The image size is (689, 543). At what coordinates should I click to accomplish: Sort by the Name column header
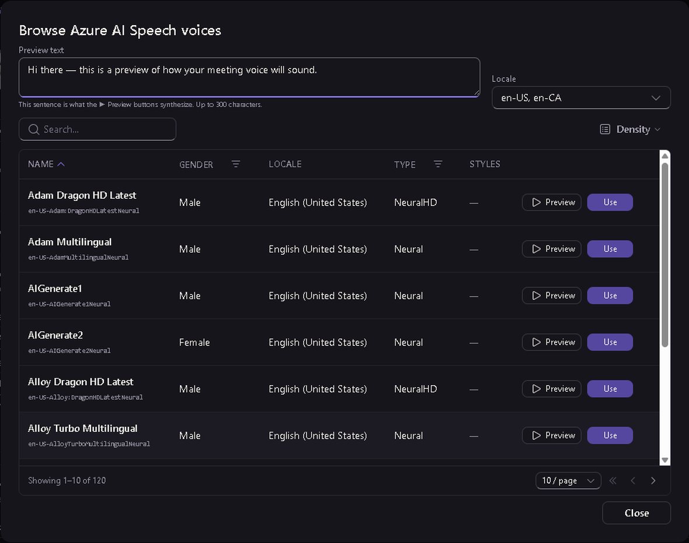[x=46, y=164]
